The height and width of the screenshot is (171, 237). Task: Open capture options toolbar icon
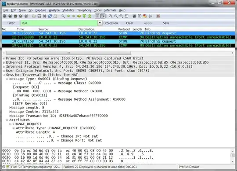[x=10, y=16]
